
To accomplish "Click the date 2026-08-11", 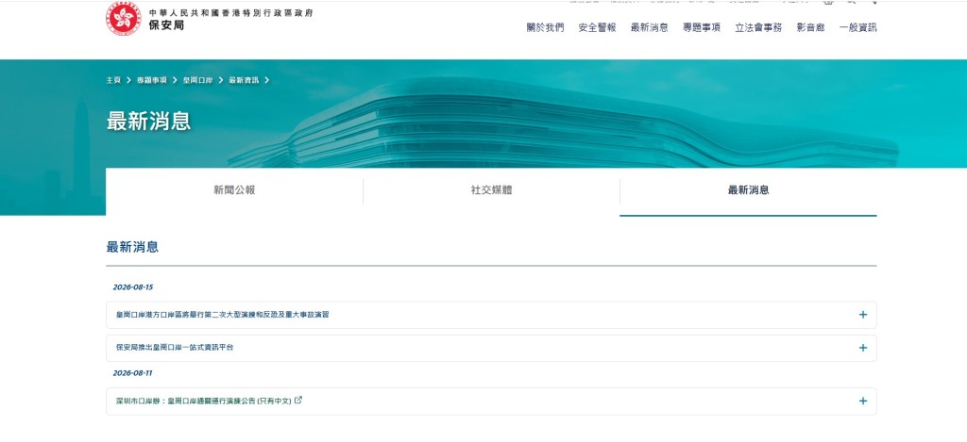I will (132, 373).
